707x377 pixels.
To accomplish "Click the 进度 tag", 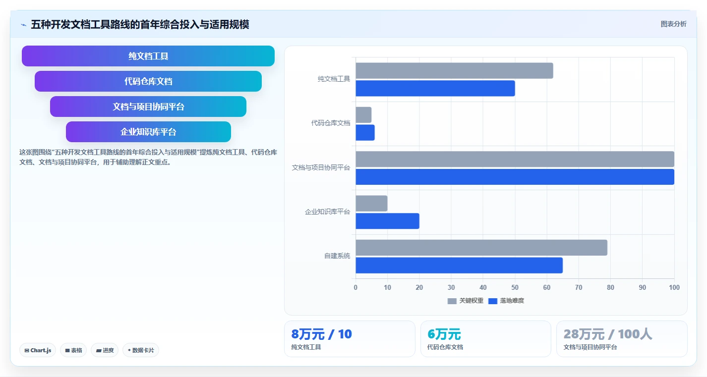I will click(105, 350).
